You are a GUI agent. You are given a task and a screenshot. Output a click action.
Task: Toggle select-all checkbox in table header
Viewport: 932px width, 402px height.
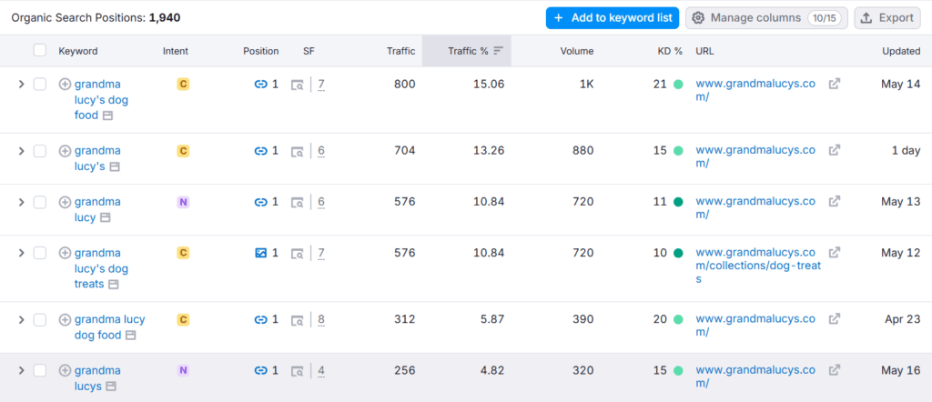[x=40, y=50]
